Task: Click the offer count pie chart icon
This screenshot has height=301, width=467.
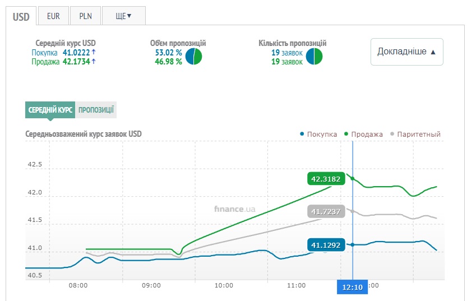Action: coord(315,57)
